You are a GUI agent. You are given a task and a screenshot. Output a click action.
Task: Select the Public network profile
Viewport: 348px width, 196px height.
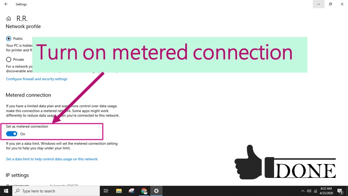9,38
